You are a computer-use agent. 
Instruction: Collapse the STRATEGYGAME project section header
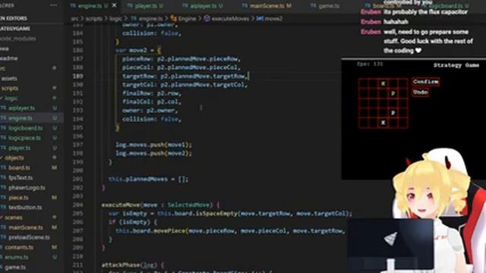tap(15, 29)
